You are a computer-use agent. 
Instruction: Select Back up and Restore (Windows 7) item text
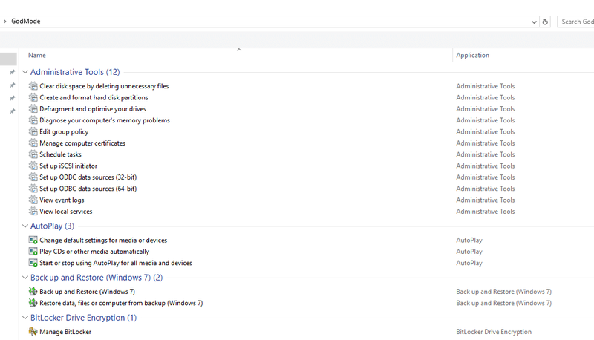pos(88,292)
